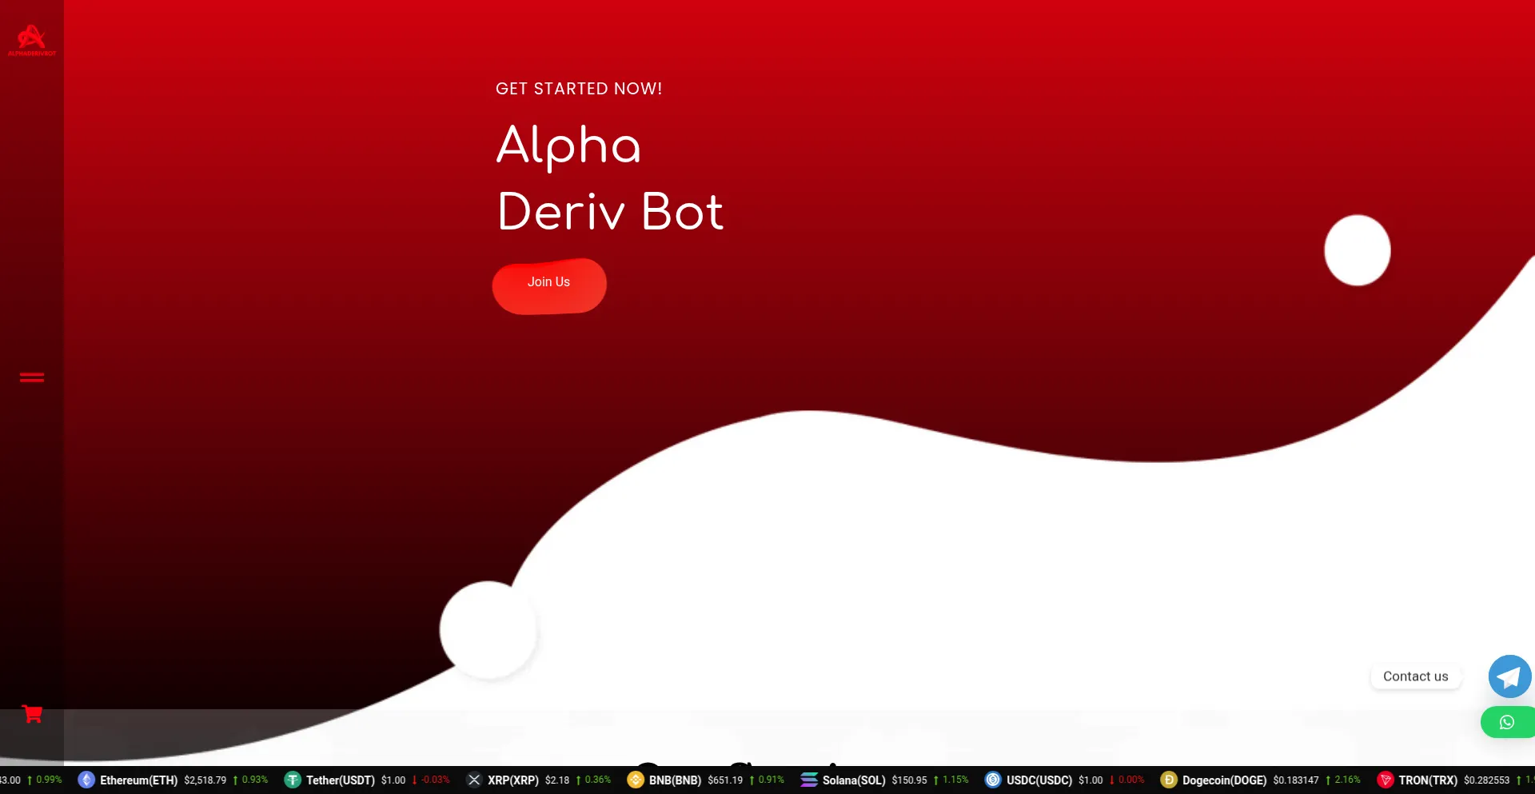Click Solana 1.15% change value

point(955,780)
